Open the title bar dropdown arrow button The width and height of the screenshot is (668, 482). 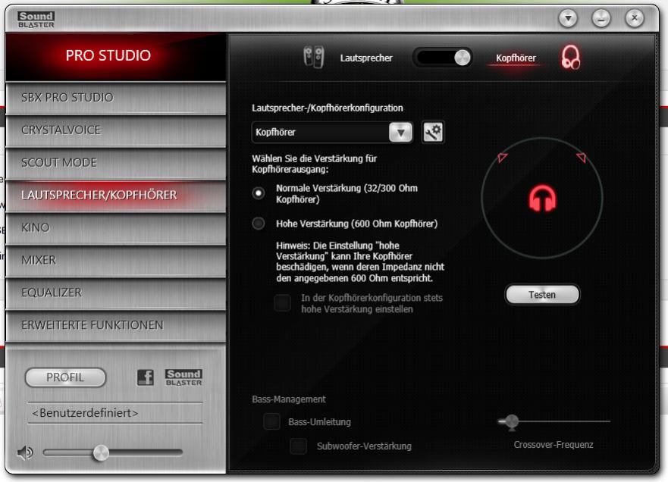pyautogui.click(x=568, y=18)
